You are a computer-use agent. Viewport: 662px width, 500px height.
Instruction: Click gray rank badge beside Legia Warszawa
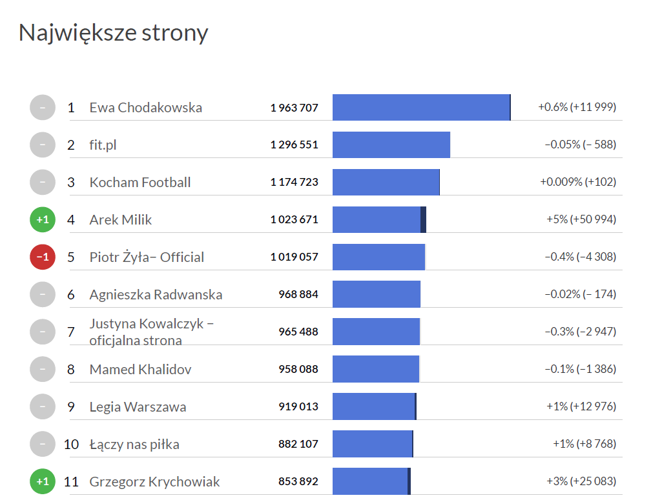tap(43, 407)
